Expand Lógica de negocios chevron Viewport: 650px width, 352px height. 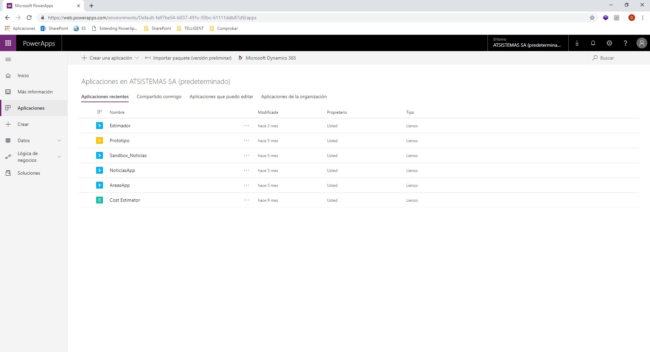click(59, 157)
